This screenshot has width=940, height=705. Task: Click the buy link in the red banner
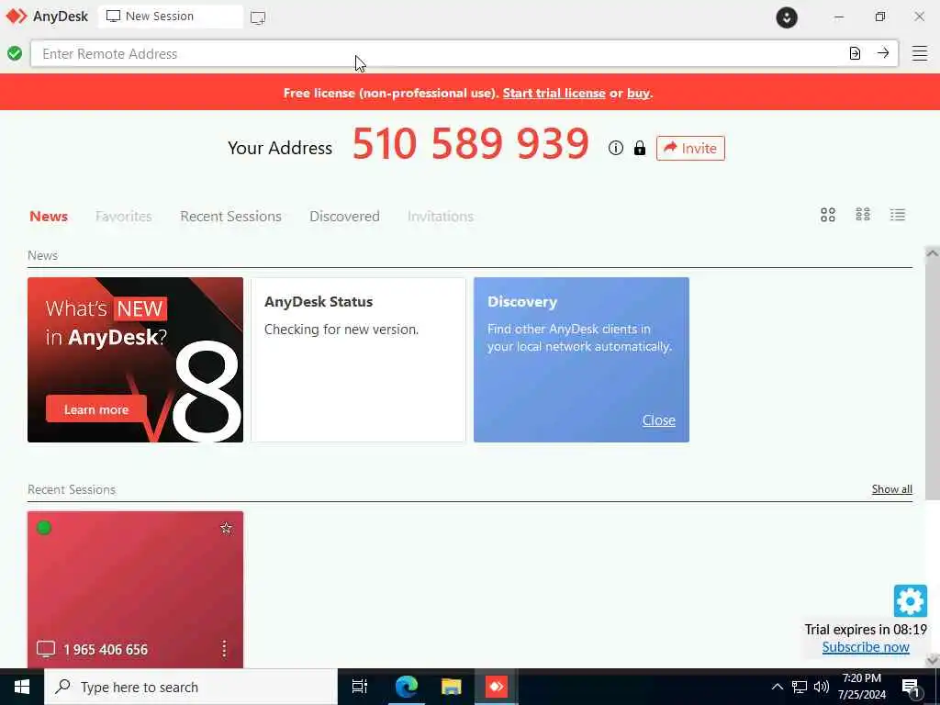[639, 93]
